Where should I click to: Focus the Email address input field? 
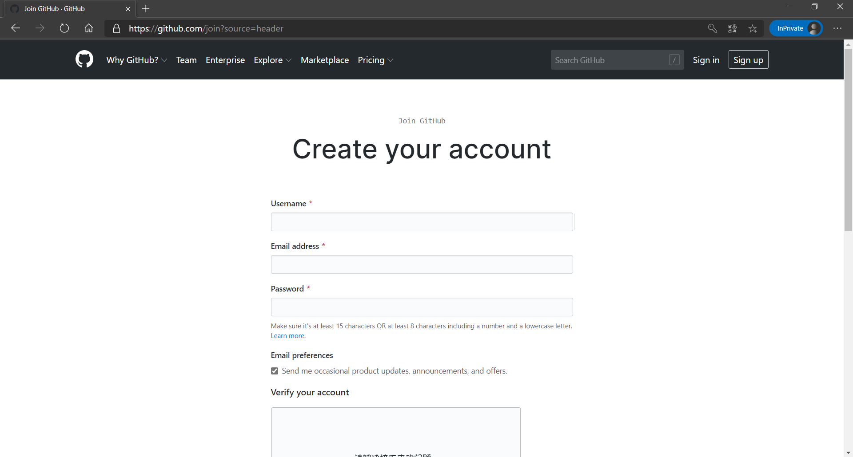point(422,264)
